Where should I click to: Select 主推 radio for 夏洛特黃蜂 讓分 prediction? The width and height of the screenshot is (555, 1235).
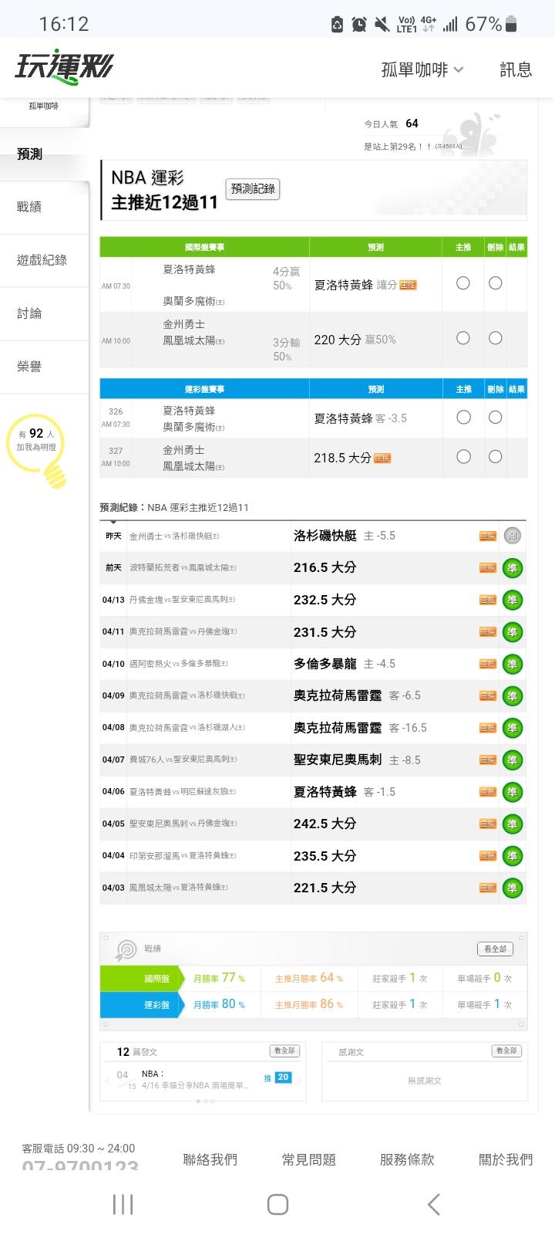click(462, 283)
